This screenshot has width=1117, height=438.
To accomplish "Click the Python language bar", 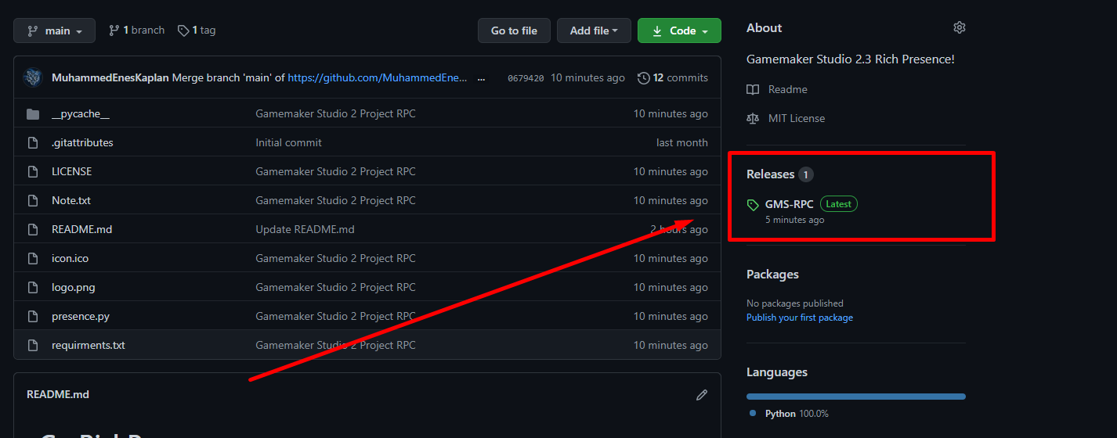I will click(856, 397).
